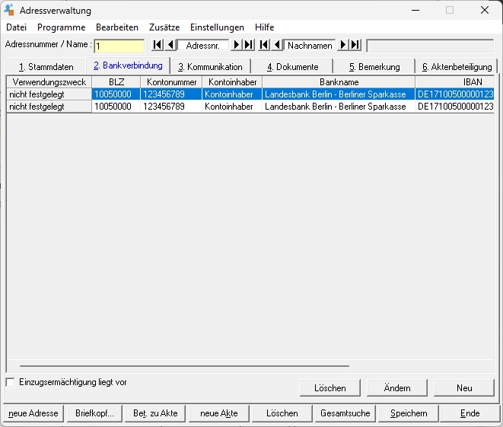Select the second bank account row
The image size is (503, 427).
pyautogui.click(x=228, y=107)
